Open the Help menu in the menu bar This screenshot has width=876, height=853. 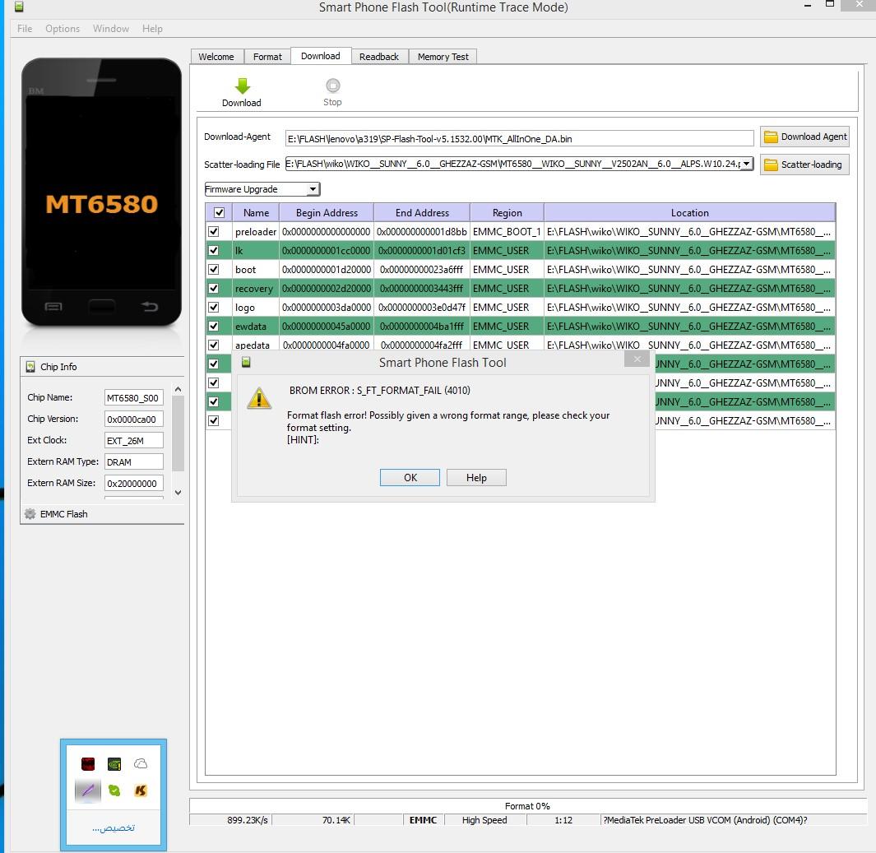[152, 29]
